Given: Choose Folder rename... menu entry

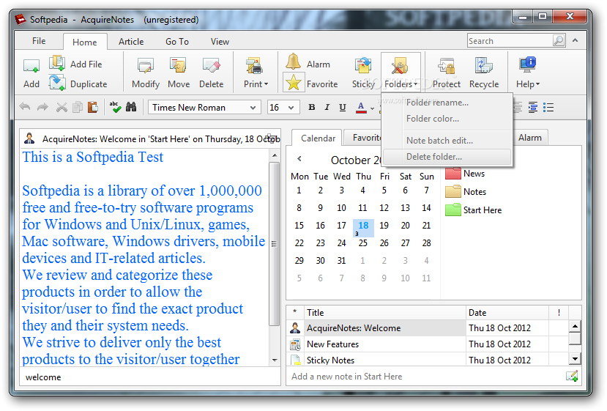Looking at the screenshot, I should pos(447,103).
